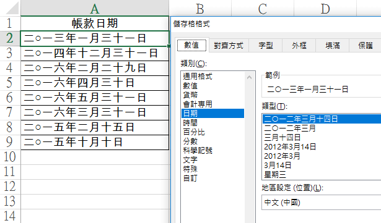Screen dimensions: 381x223
Task: Open the 外框 tab
Action: pyautogui.click(x=299, y=46)
